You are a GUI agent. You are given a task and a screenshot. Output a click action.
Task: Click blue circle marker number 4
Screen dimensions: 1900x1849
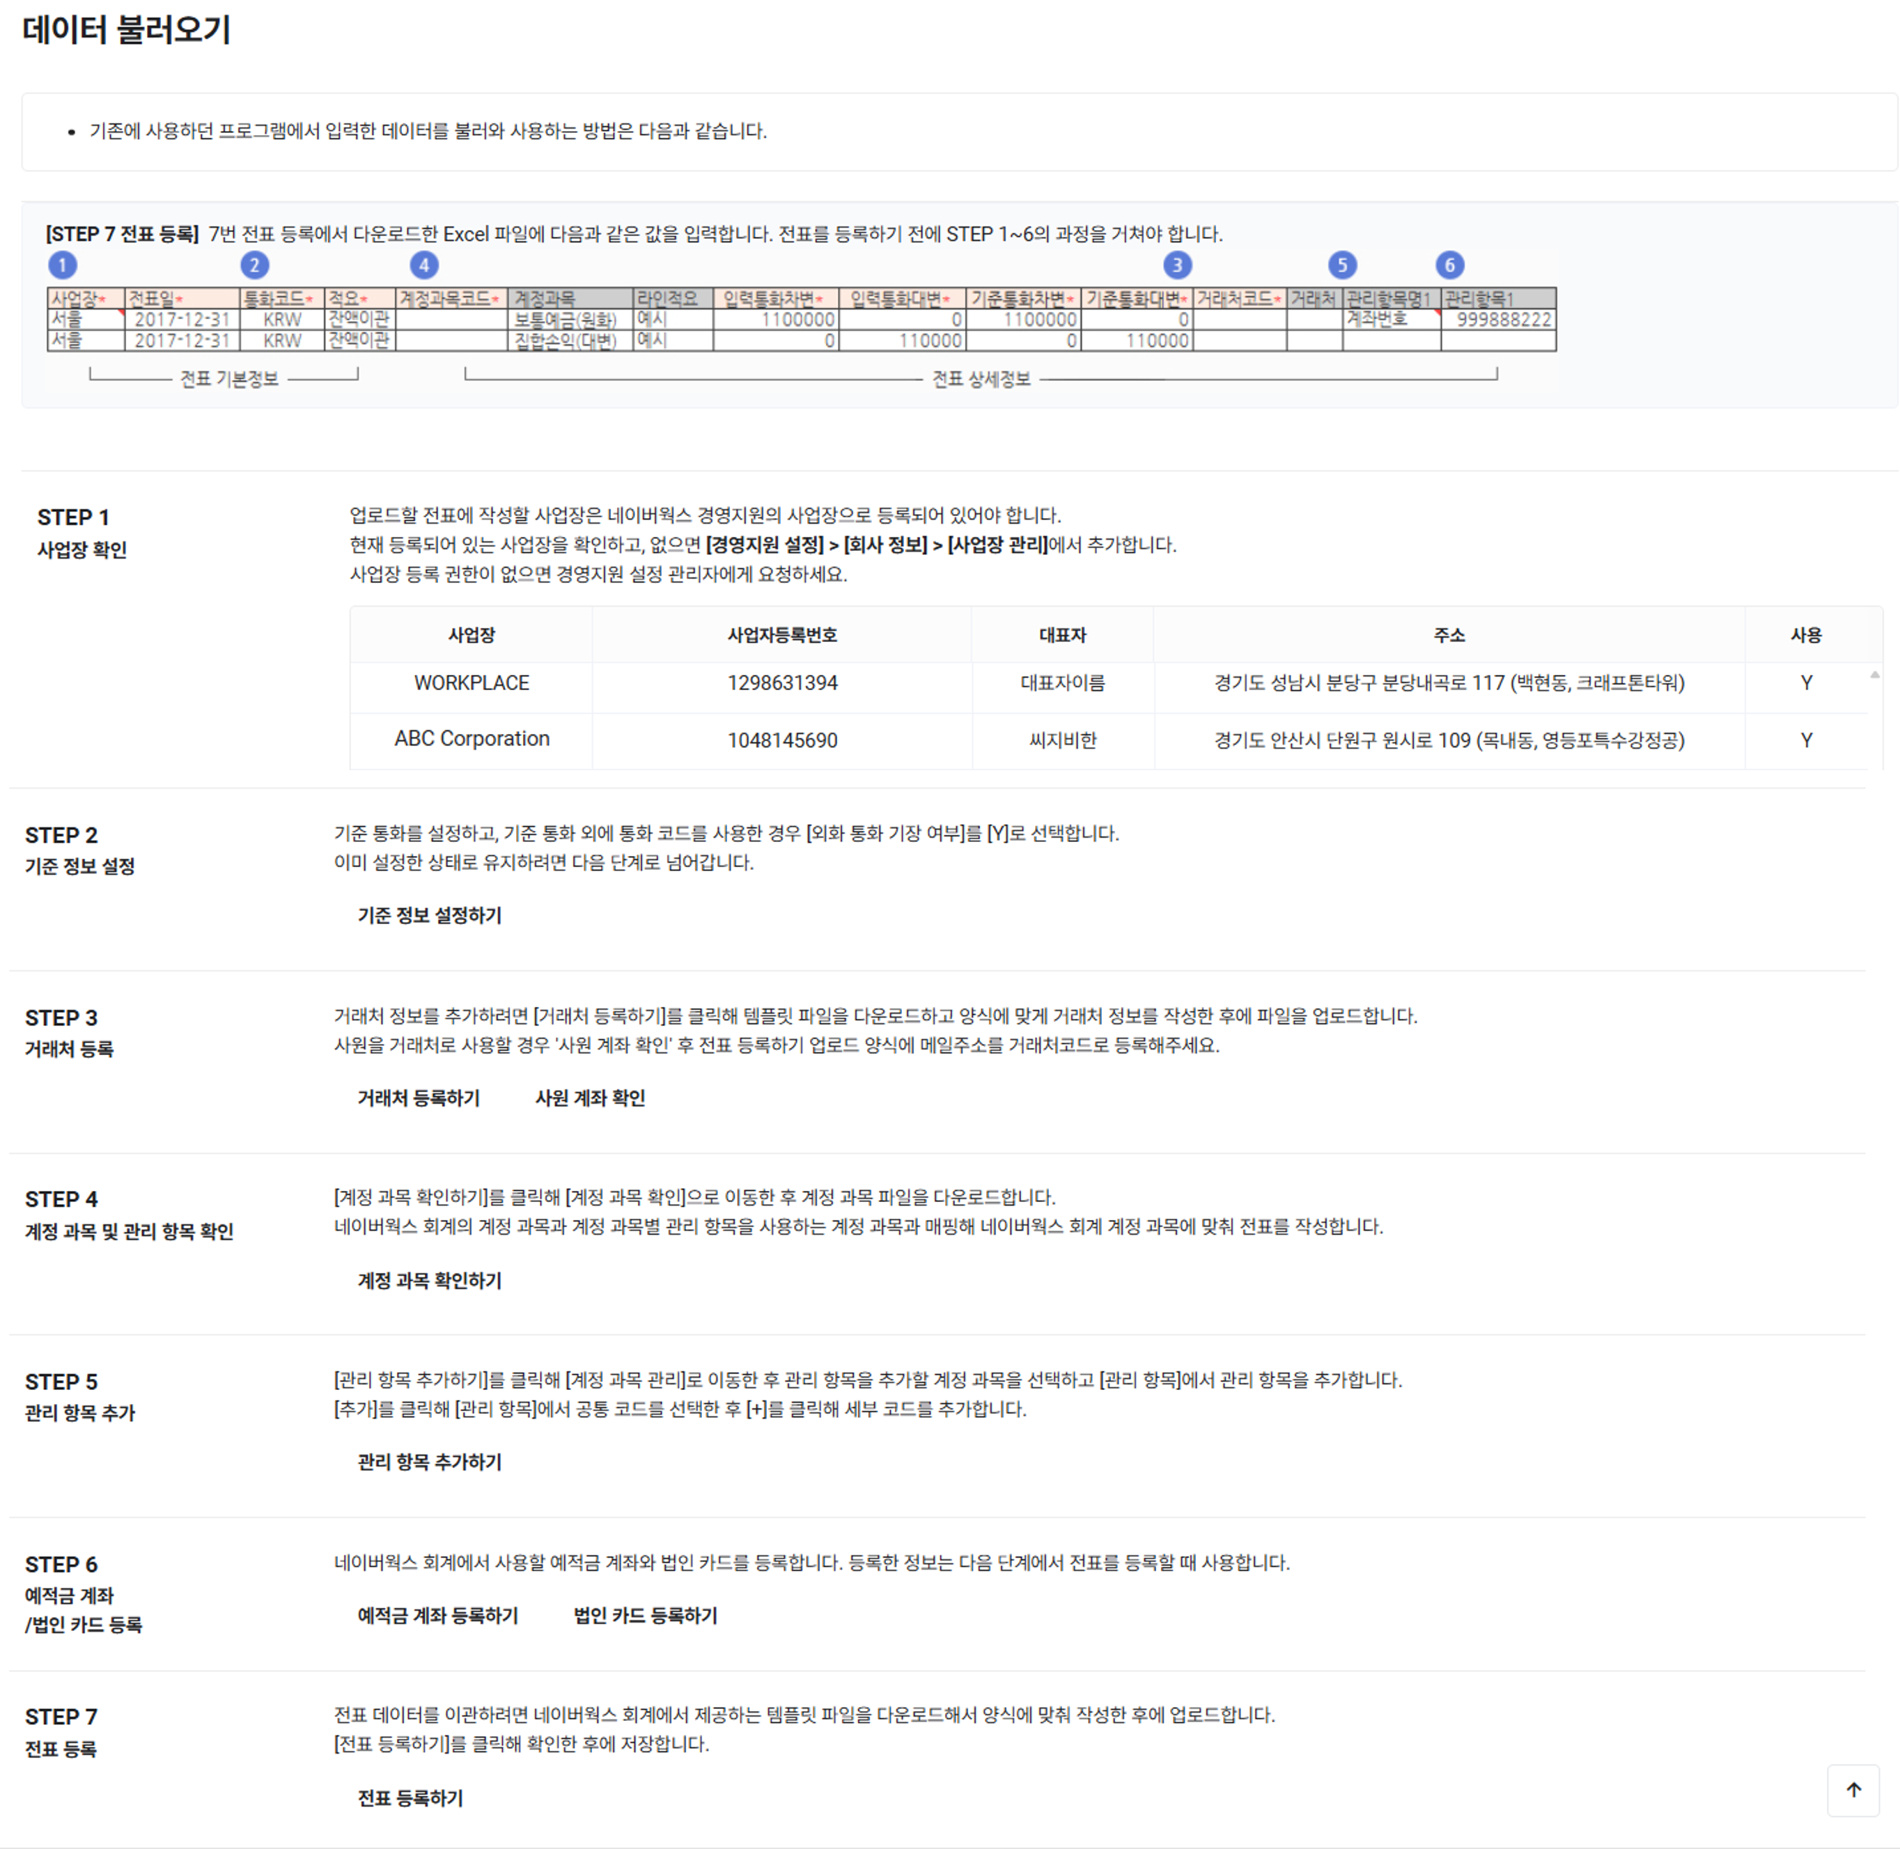point(423,264)
